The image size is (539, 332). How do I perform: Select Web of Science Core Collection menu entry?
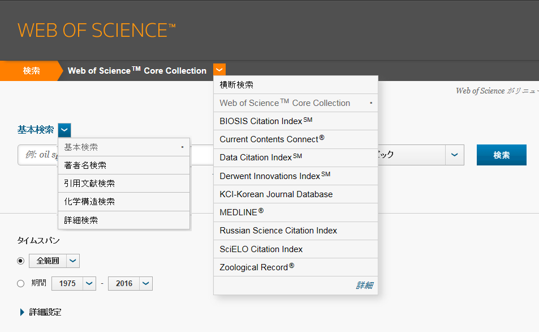[296, 103]
